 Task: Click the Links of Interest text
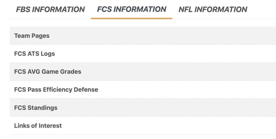click(x=38, y=126)
